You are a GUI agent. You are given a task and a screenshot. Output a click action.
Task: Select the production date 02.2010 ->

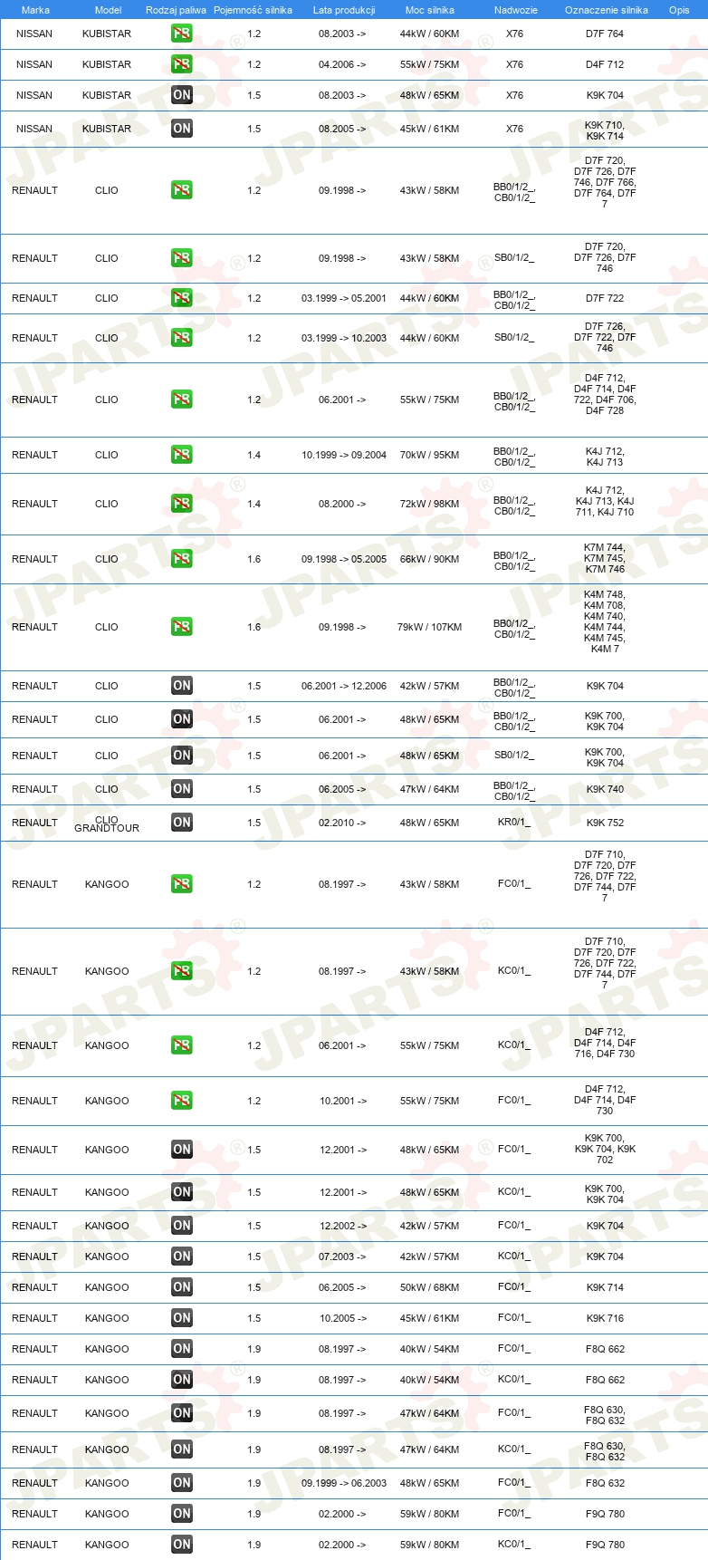click(342, 823)
